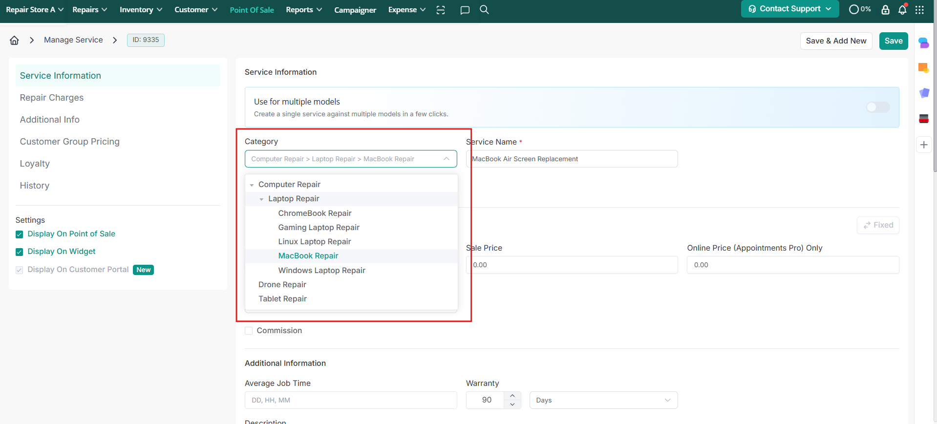Select Windows Laptop Repair category
The width and height of the screenshot is (937, 424).
(321, 270)
